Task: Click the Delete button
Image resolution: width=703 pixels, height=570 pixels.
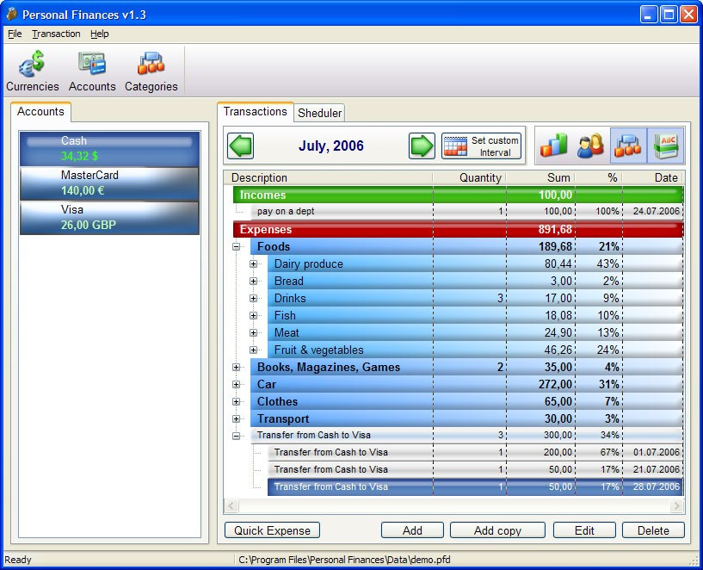Action: click(x=653, y=530)
